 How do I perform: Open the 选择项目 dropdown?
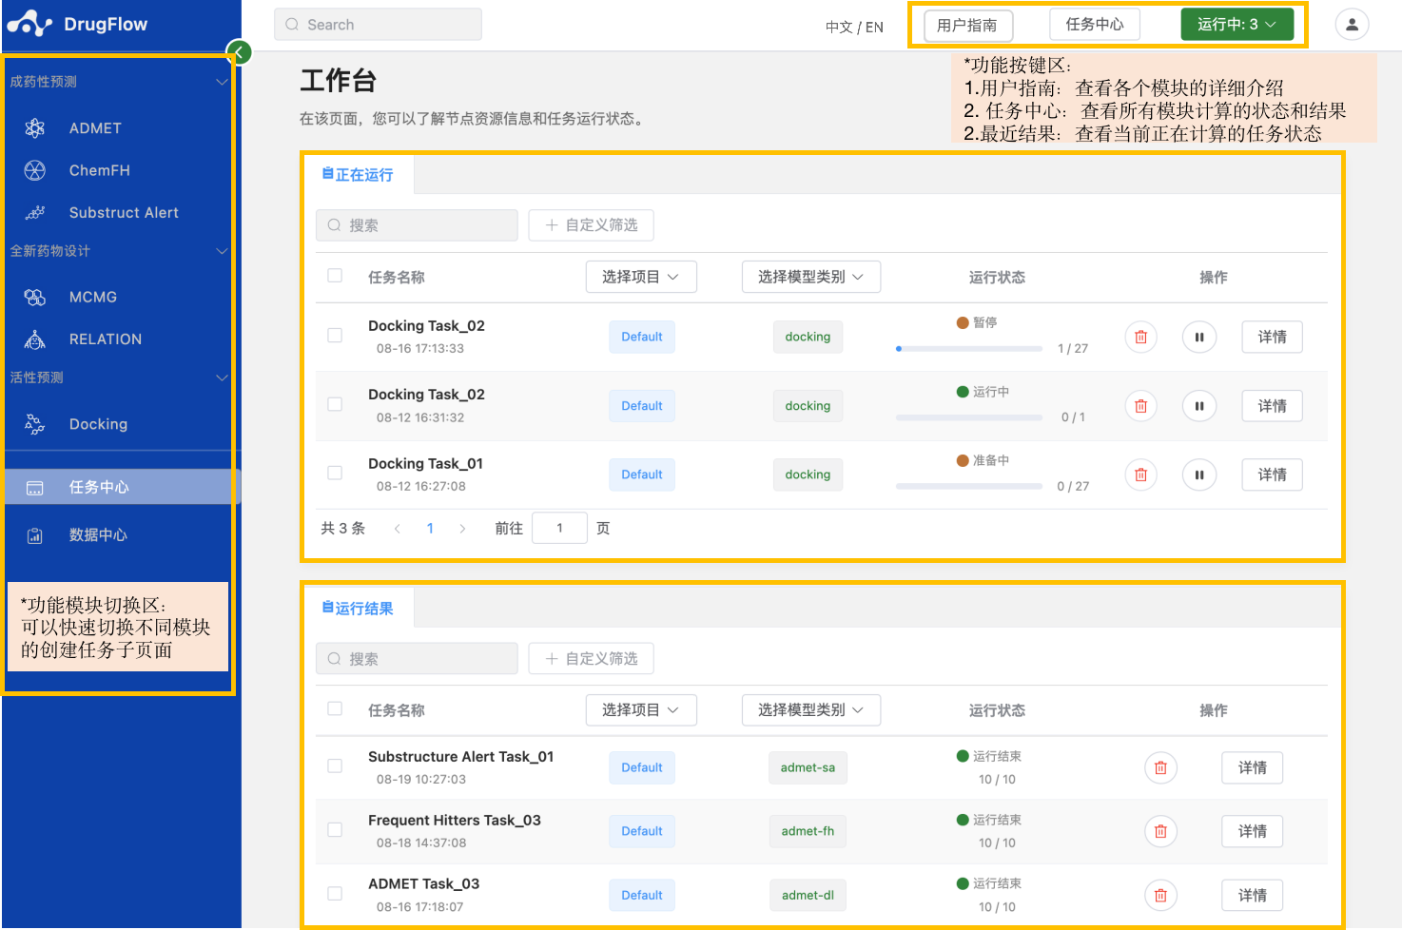[641, 277]
